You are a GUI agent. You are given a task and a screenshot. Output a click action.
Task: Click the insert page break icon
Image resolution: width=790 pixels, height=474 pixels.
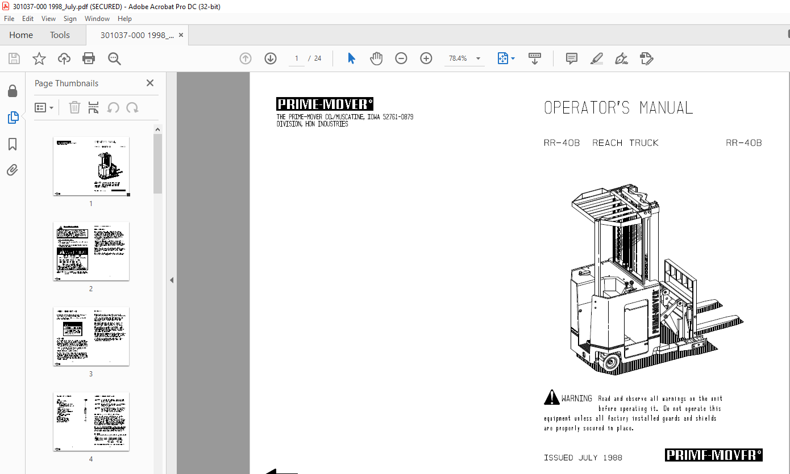pyautogui.click(x=94, y=107)
